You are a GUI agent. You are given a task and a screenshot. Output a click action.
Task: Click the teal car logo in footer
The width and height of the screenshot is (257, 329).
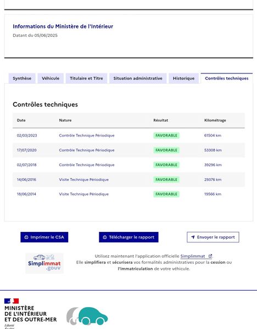(x=87, y=316)
